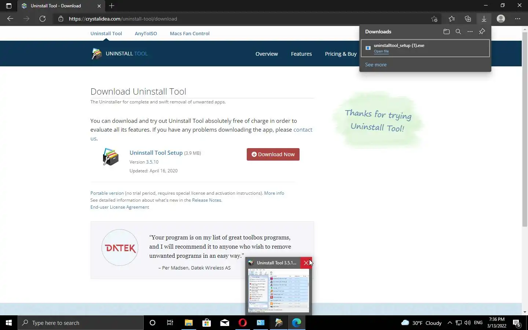Image resolution: width=528 pixels, height=330 pixels.
Task: Click the Type here to search box
Action: point(81,323)
